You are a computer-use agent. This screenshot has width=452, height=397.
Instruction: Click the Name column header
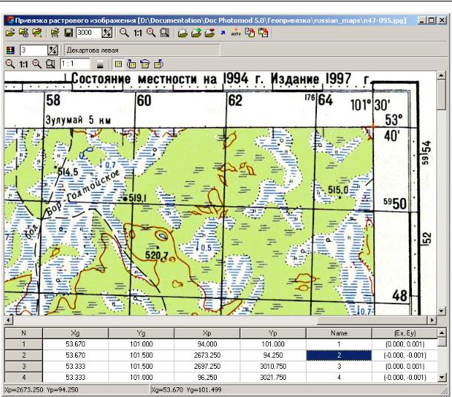[x=338, y=333]
